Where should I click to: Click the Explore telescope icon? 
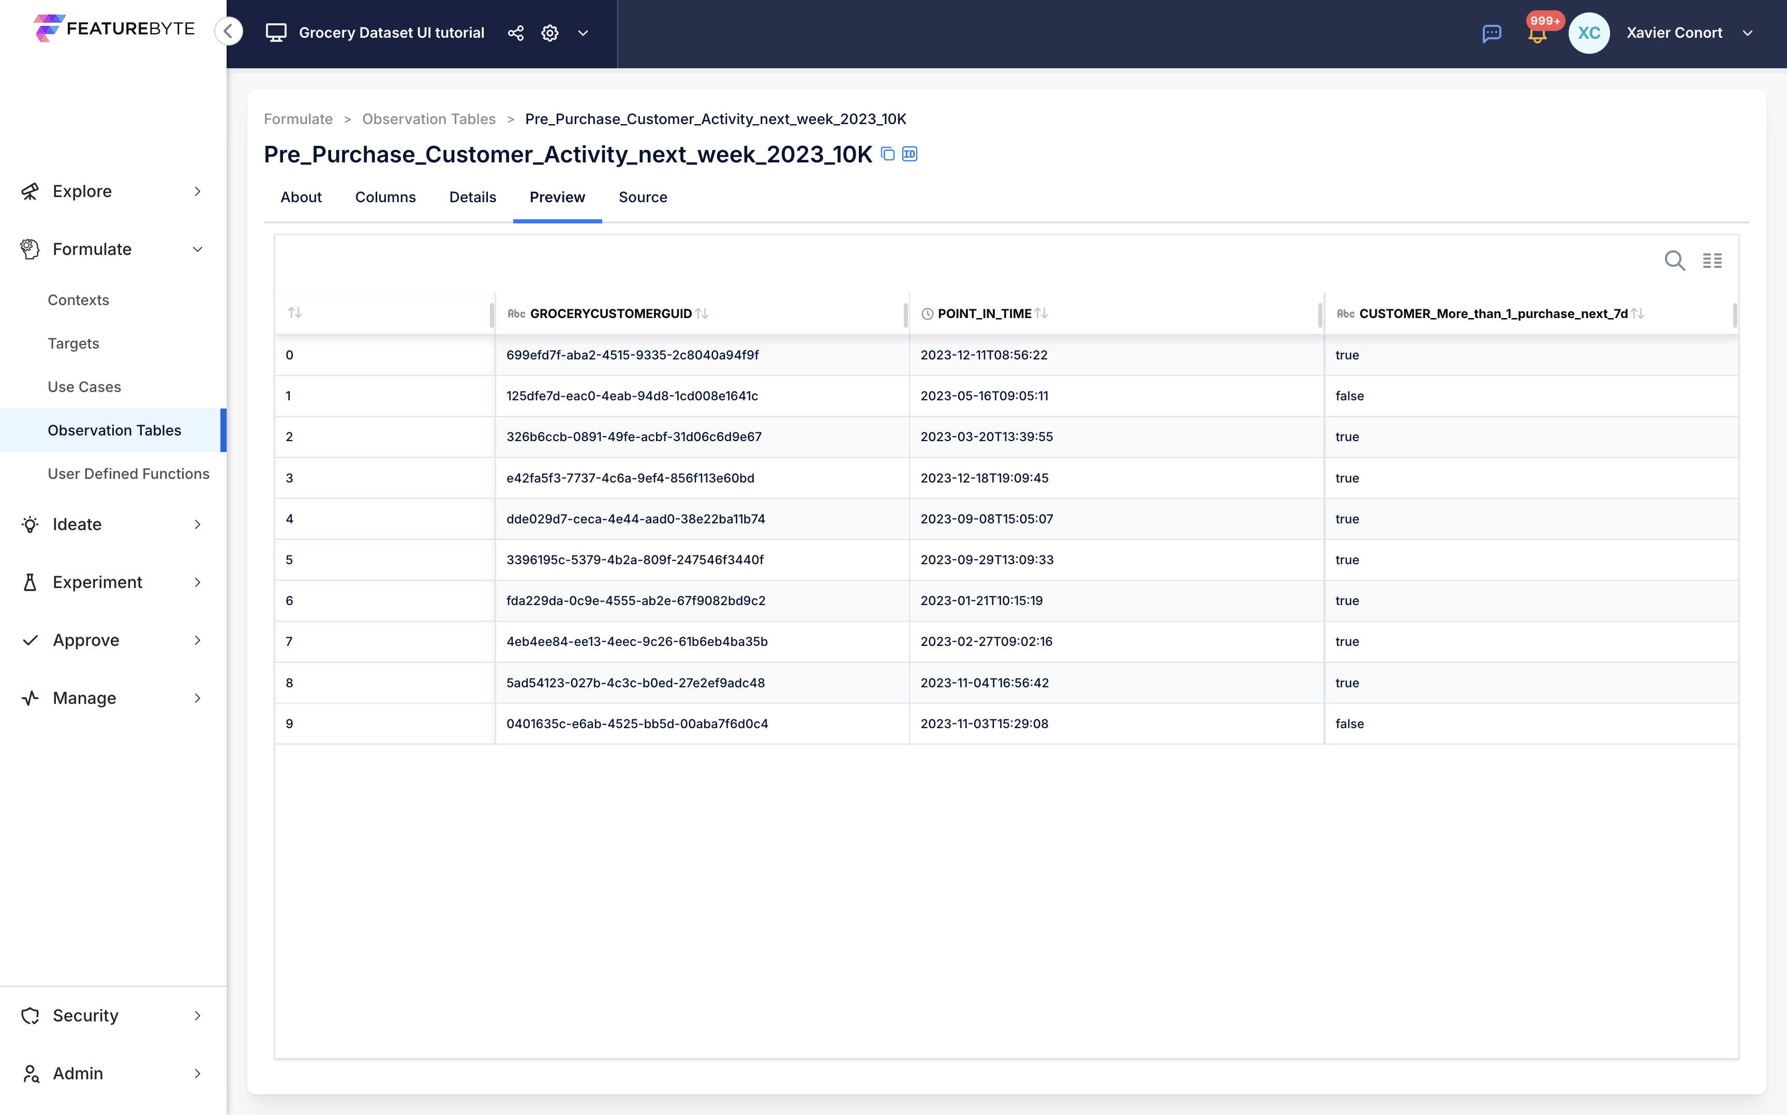(29, 191)
